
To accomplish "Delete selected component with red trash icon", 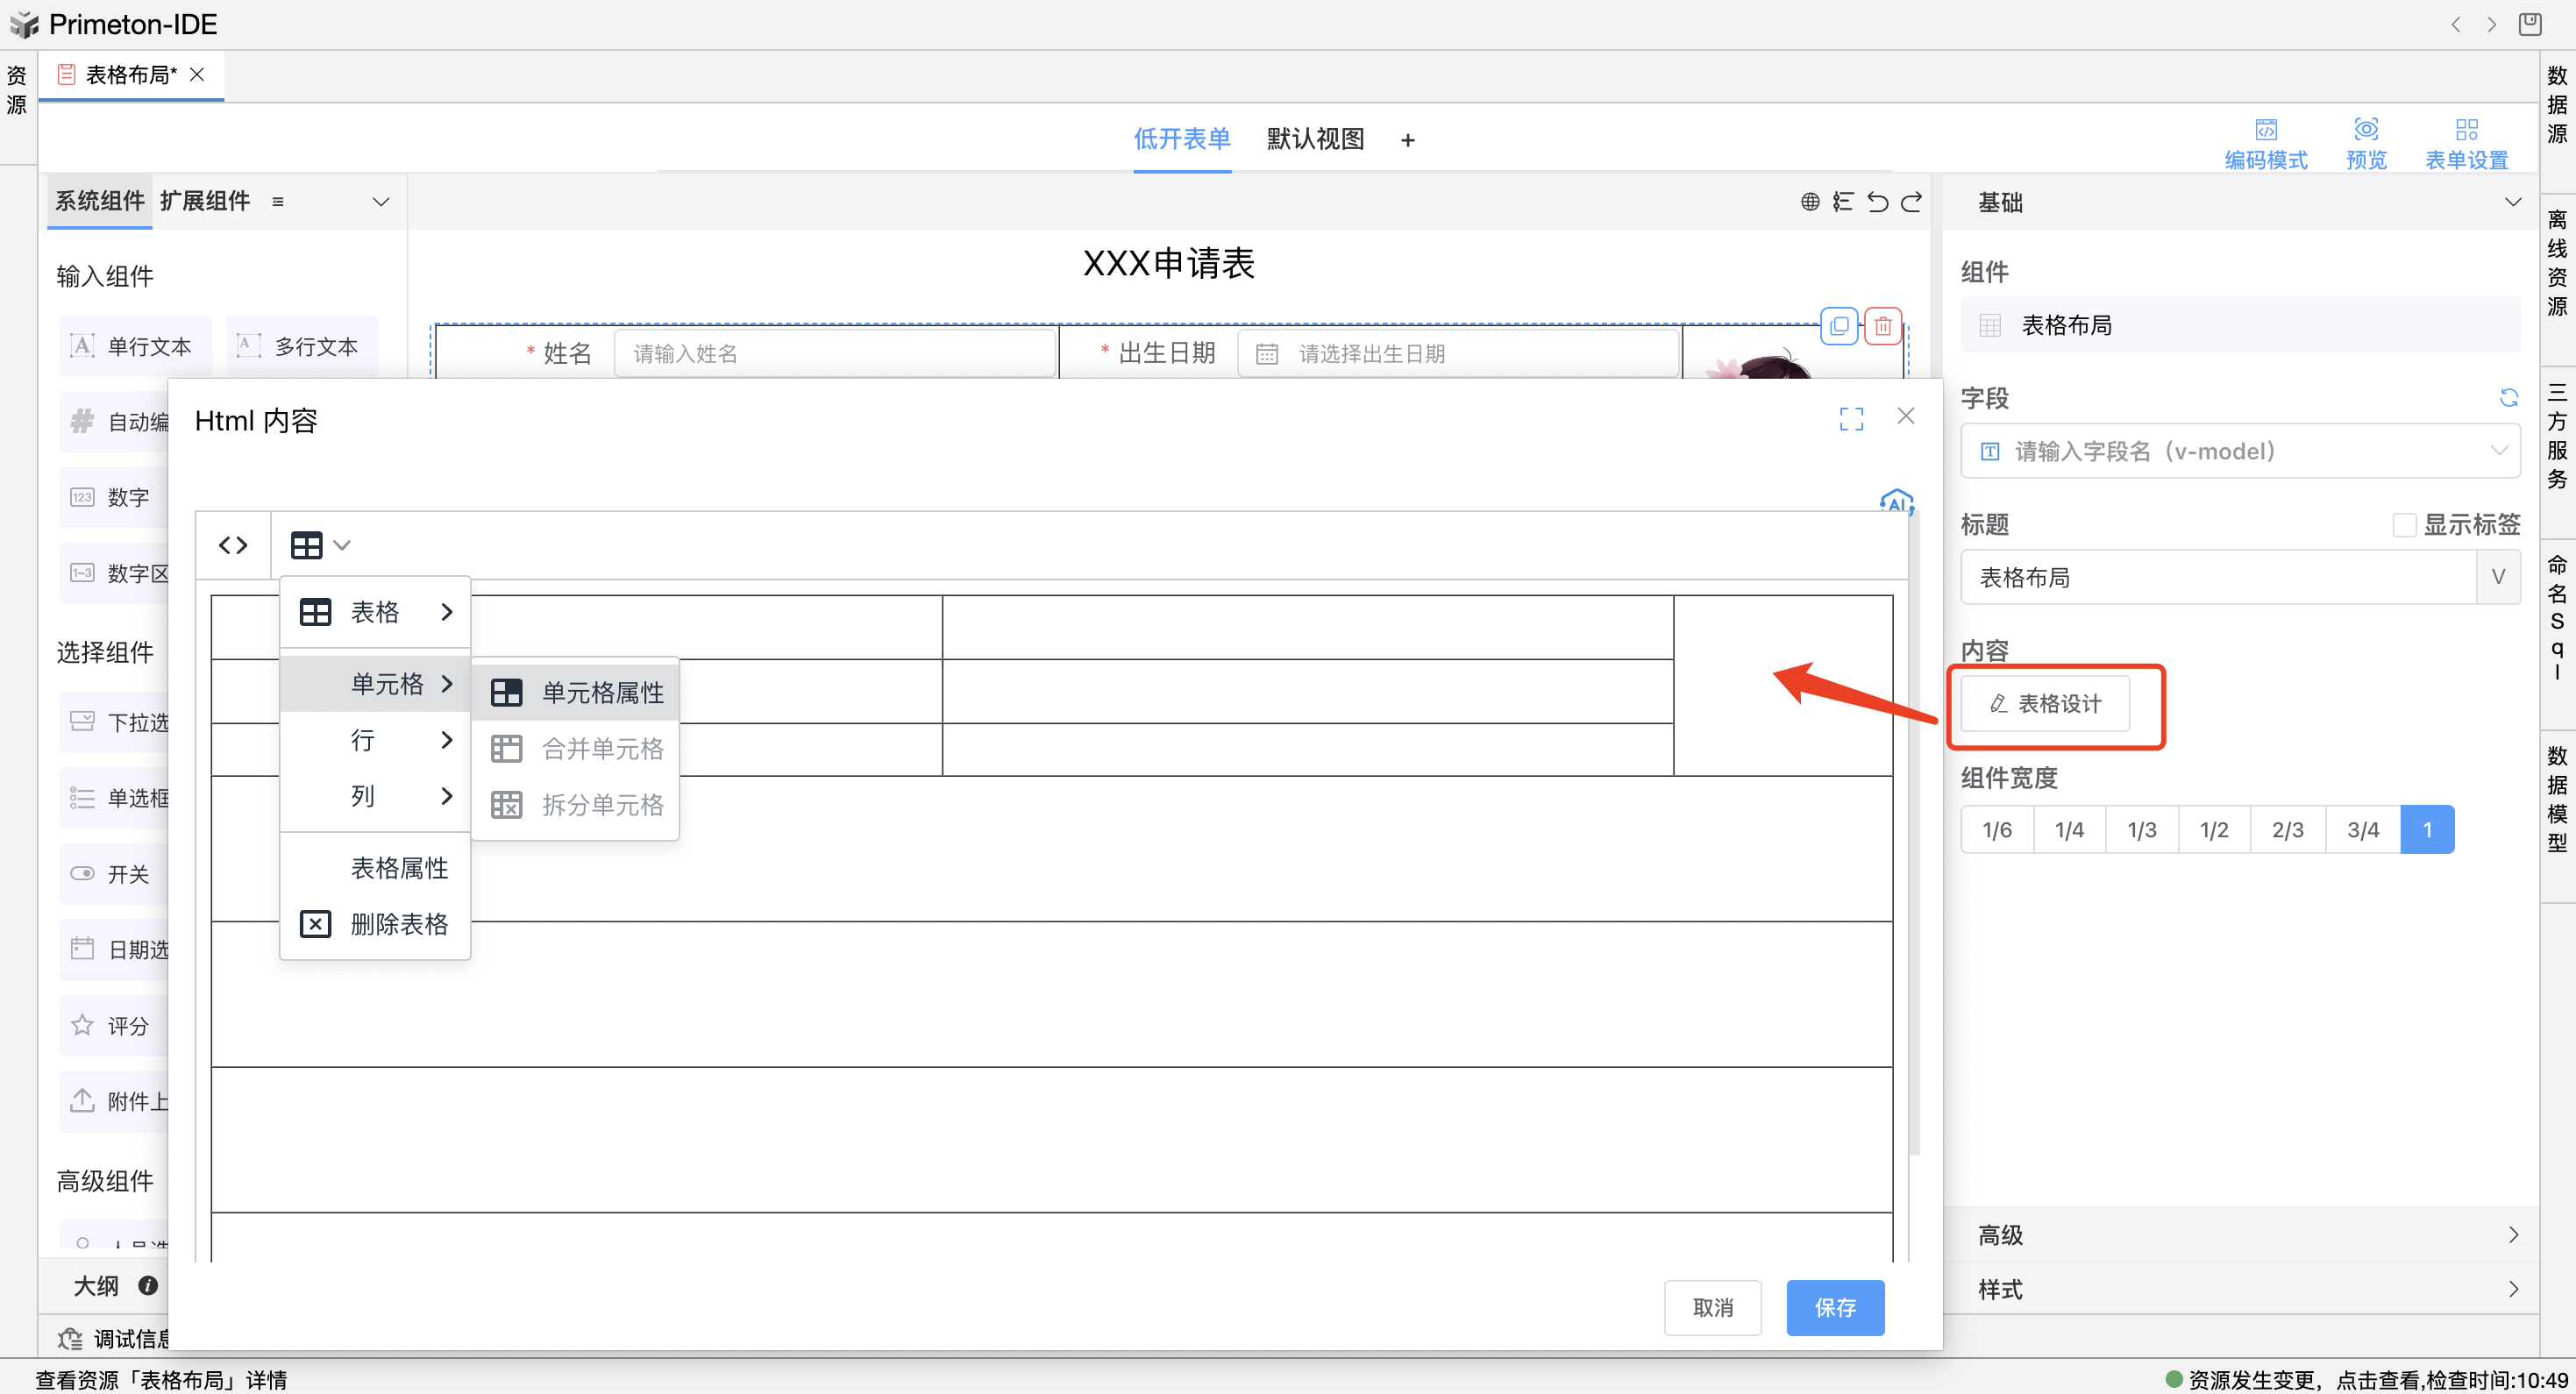I will coord(1883,326).
